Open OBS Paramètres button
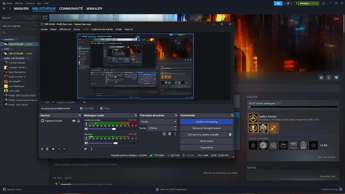The image size is (345, 194). click(206, 148)
